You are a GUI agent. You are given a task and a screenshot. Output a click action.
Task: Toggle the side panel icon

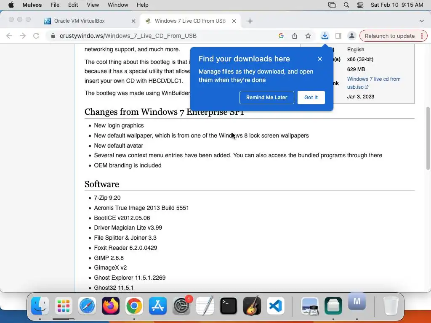(x=338, y=36)
